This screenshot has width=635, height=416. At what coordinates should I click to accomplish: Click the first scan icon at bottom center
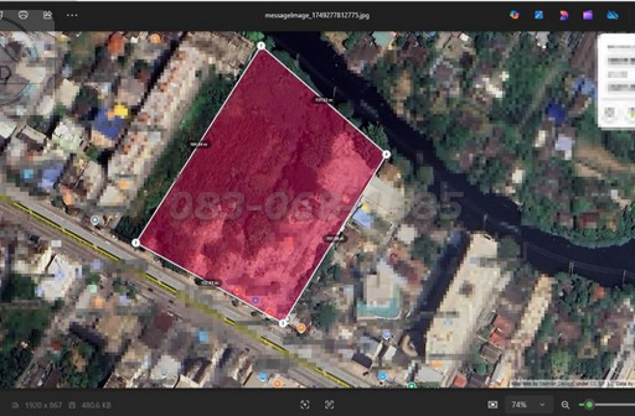305,405
